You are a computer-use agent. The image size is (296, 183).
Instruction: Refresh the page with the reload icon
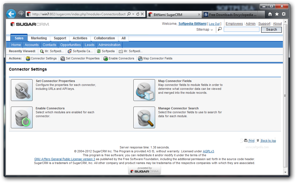click(x=138, y=14)
